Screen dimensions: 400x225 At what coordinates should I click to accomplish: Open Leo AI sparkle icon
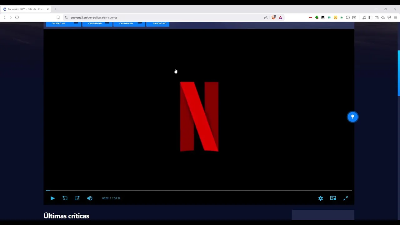[x=383, y=17]
